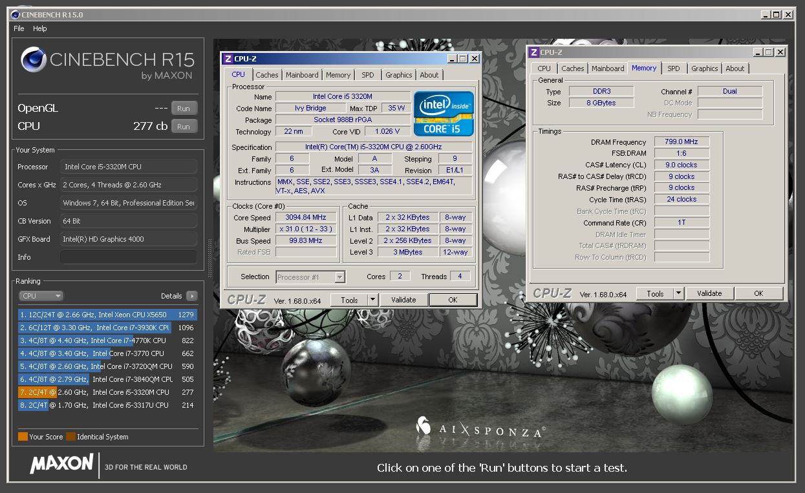Open the CPU ranking type dropdown
805x493 pixels.
pos(41,296)
